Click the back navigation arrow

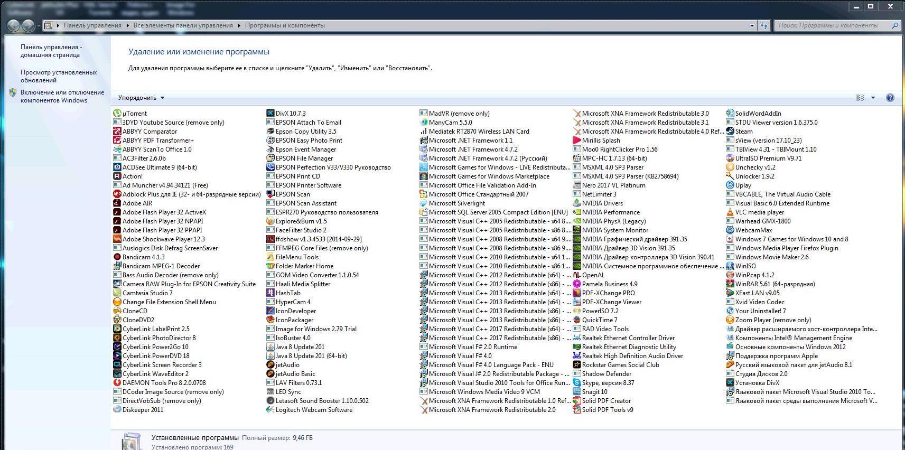14,25
